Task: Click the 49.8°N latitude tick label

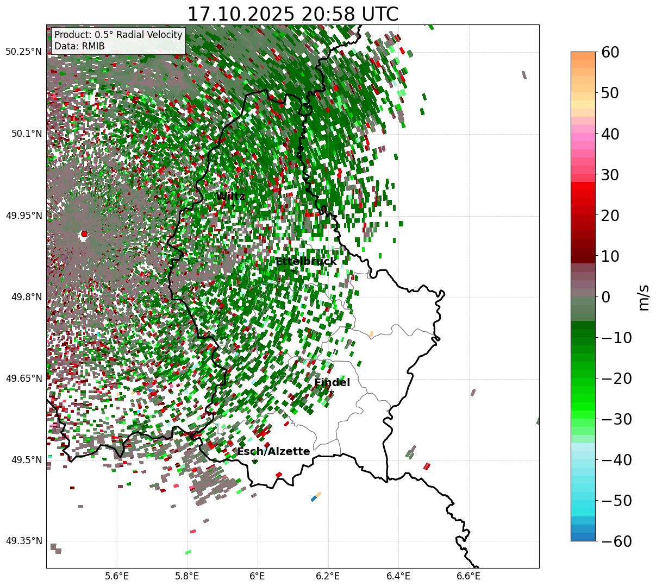Action: (26, 297)
